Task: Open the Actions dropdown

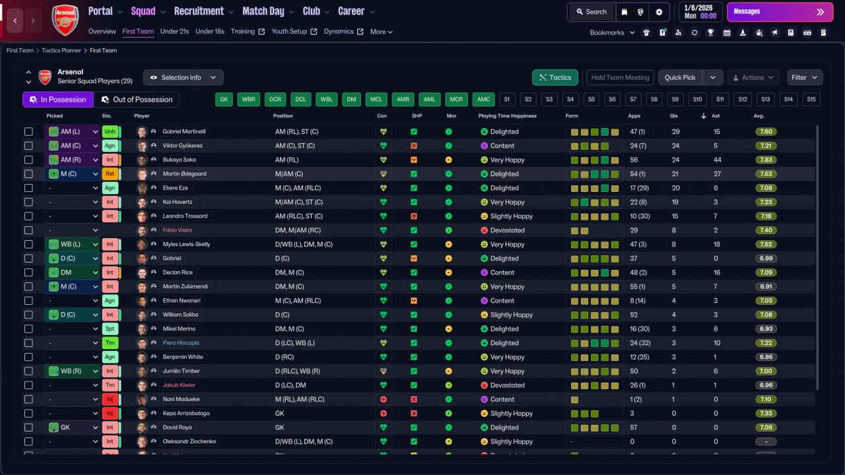Action: (x=753, y=78)
